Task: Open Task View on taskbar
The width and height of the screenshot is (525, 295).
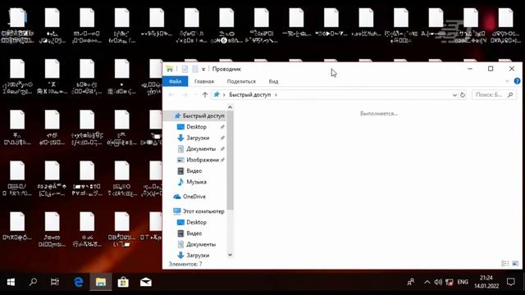Action: (x=55, y=282)
